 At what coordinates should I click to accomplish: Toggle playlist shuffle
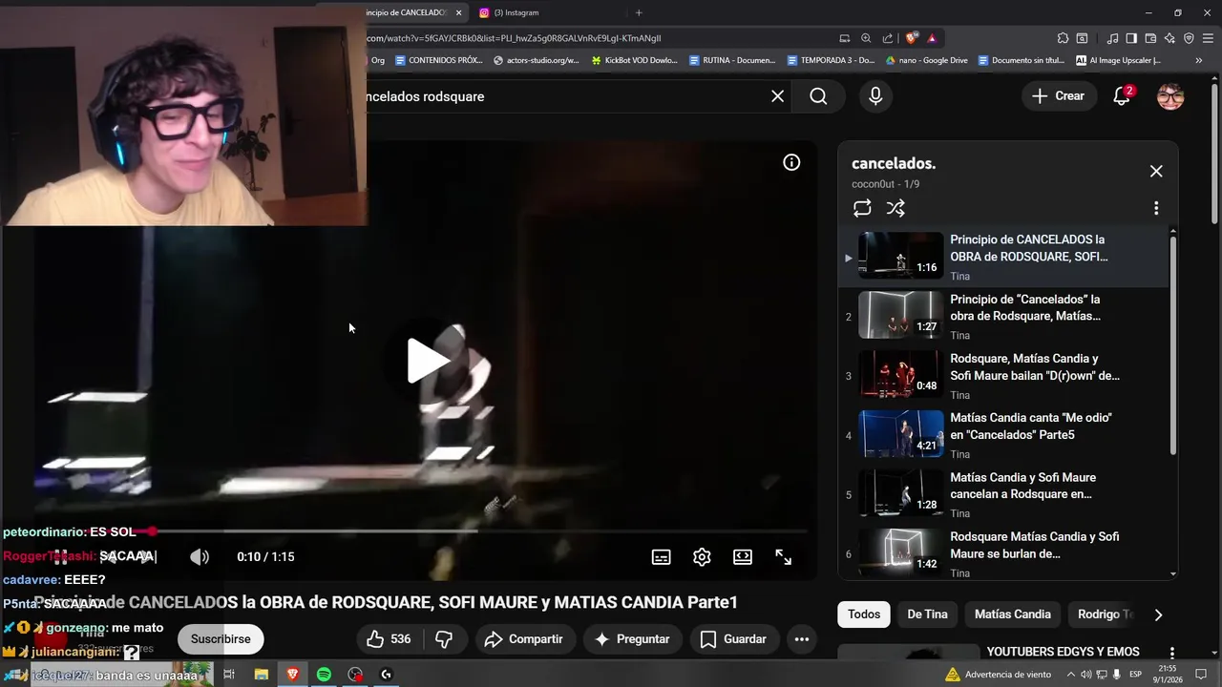[x=895, y=208]
